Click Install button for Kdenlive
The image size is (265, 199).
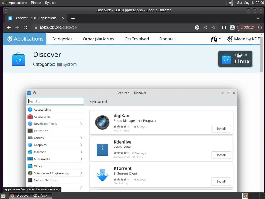(x=221, y=155)
